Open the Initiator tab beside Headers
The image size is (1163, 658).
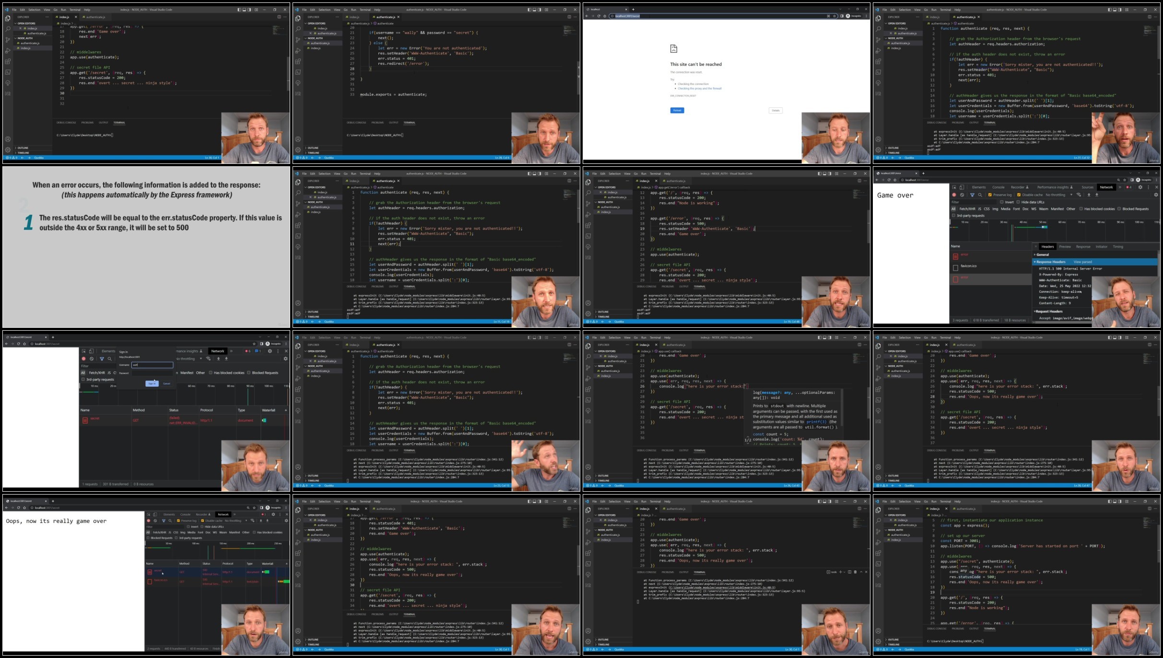(x=1102, y=247)
